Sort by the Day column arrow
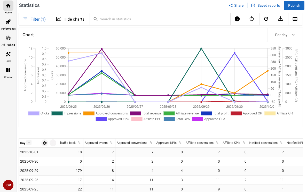Viewport: 307px width, 192px height. [x=29, y=143]
